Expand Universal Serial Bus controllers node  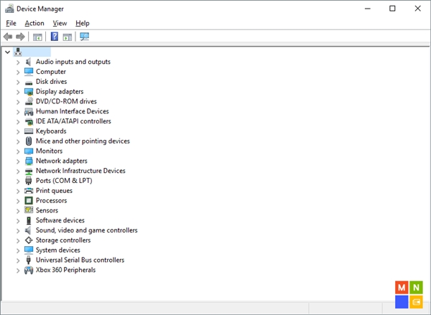tap(18, 260)
